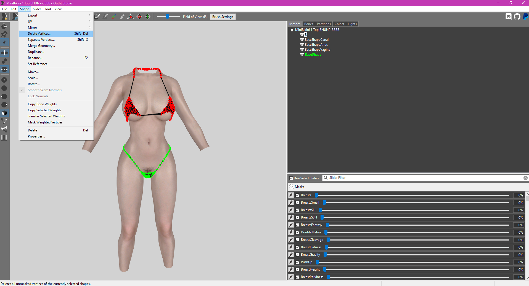Select the Flip Edge tool
Viewport: 529px width, 286px height.
pos(139,17)
